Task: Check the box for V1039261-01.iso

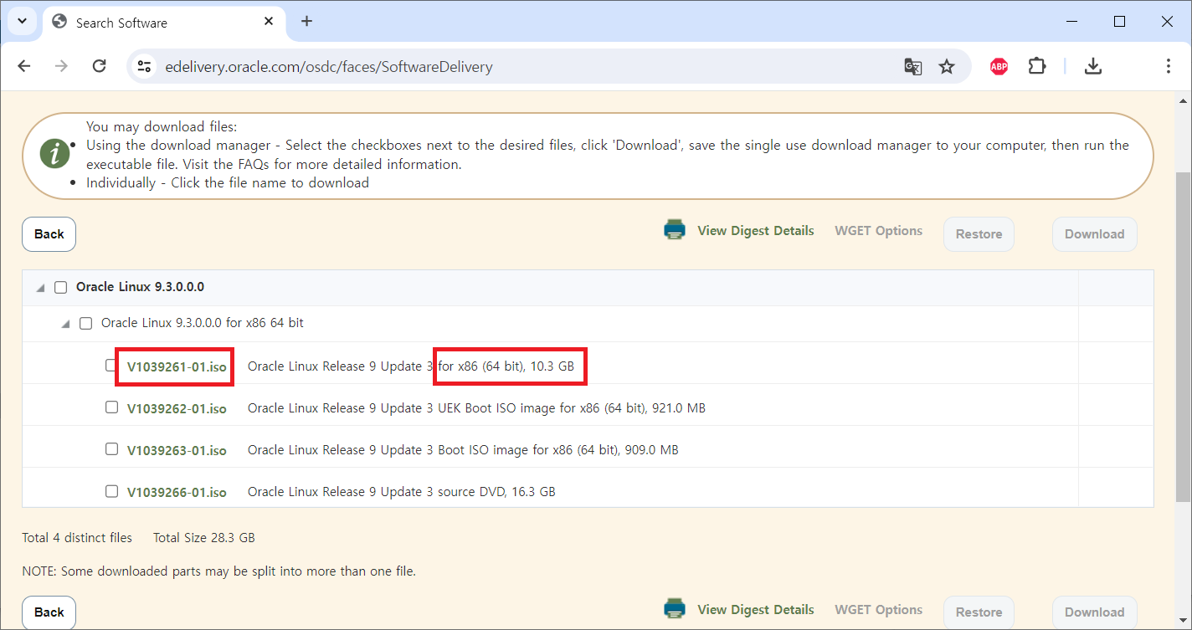Action: [x=111, y=365]
